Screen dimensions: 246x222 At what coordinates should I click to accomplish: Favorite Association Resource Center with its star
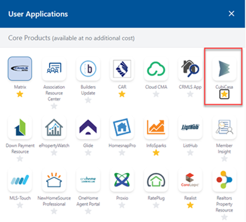pos(54,106)
